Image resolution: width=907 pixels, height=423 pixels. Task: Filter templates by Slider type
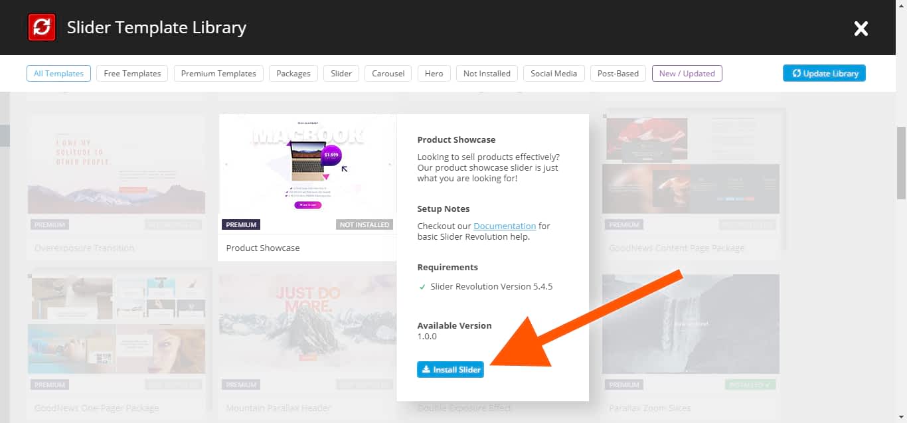click(341, 73)
